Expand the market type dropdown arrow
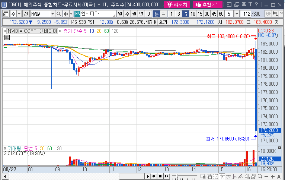The image size is (285, 180). pos(19,14)
